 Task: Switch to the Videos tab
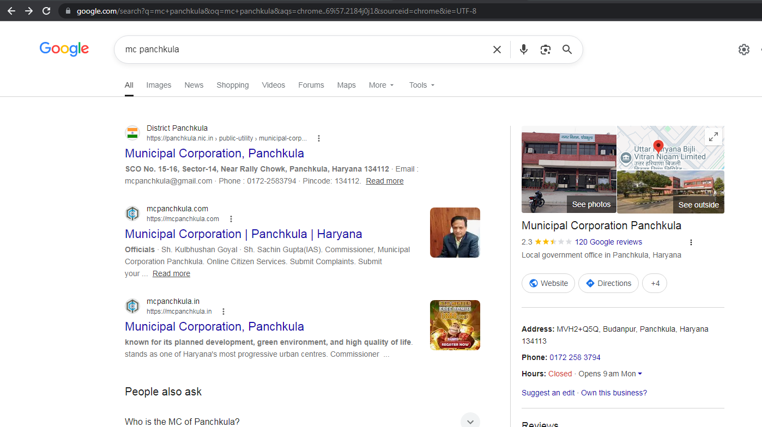tap(274, 85)
